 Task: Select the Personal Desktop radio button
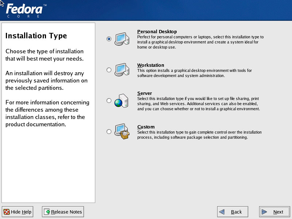(109, 39)
